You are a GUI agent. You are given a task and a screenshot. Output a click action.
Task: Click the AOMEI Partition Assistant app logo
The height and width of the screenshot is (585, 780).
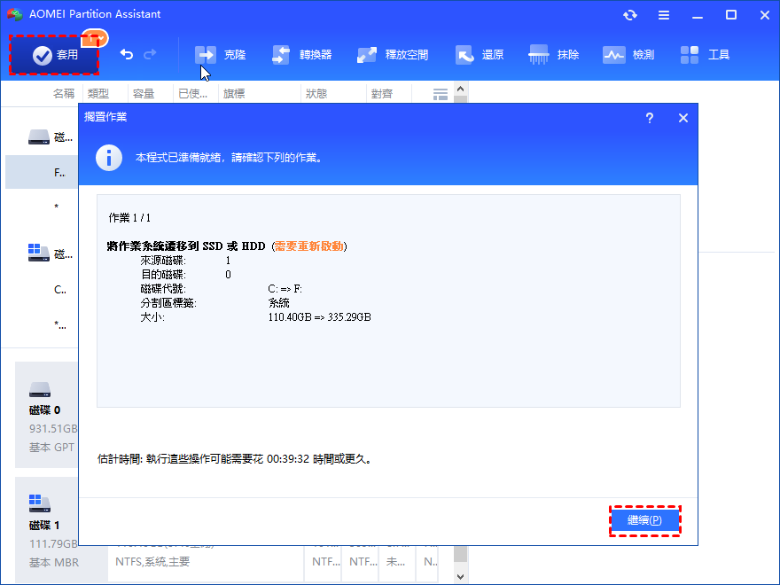15,14
